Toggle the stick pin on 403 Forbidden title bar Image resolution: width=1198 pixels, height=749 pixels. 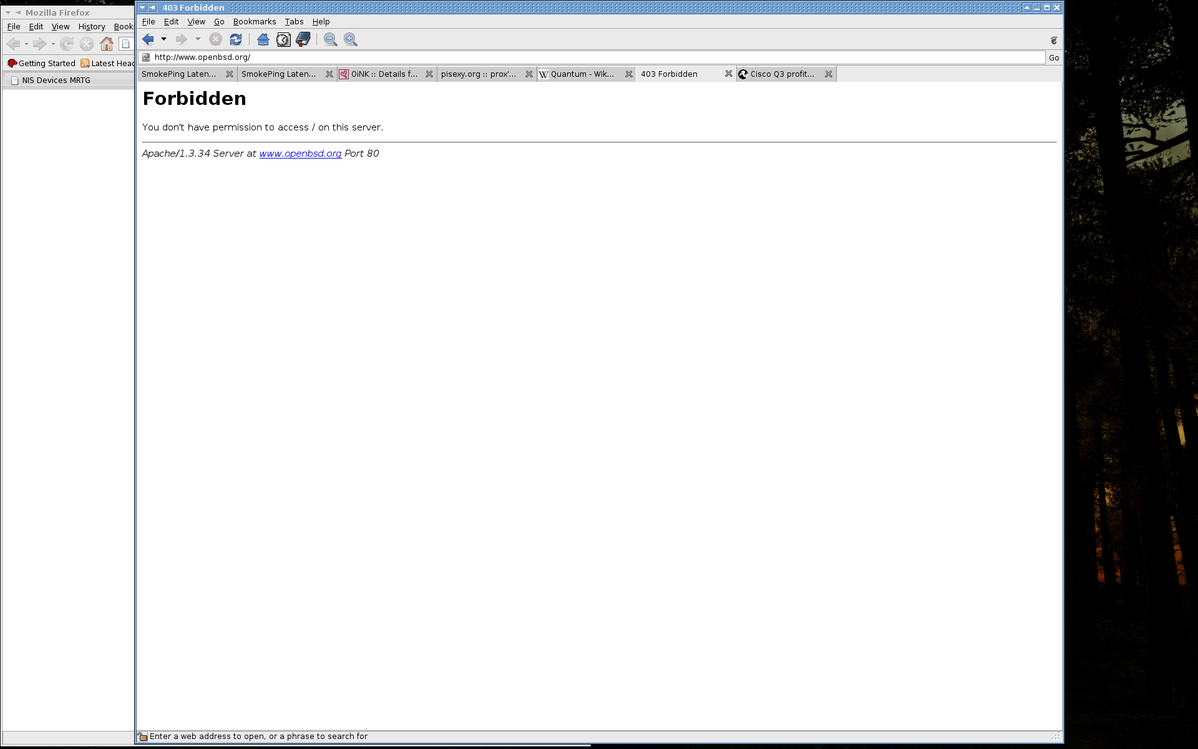tap(152, 7)
